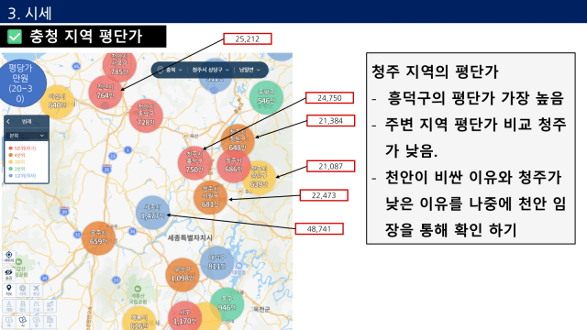Toggle the 숨김 hidden-eye icon
587x330 pixels.
tap(8, 274)
